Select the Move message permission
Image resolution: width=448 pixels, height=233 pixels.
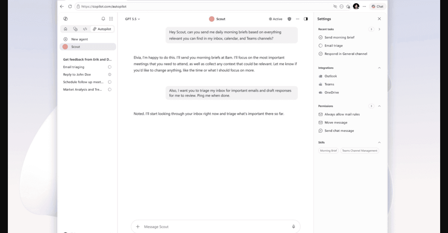(x=336, y=122)
